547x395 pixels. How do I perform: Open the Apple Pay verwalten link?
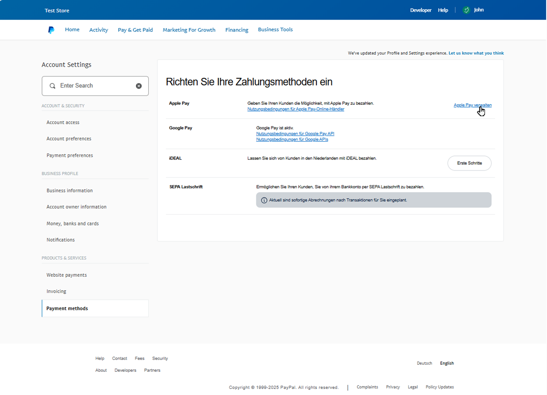tap(472, 105)
